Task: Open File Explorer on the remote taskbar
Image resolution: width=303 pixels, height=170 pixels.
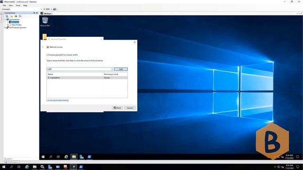Action: tap(74, 157)
